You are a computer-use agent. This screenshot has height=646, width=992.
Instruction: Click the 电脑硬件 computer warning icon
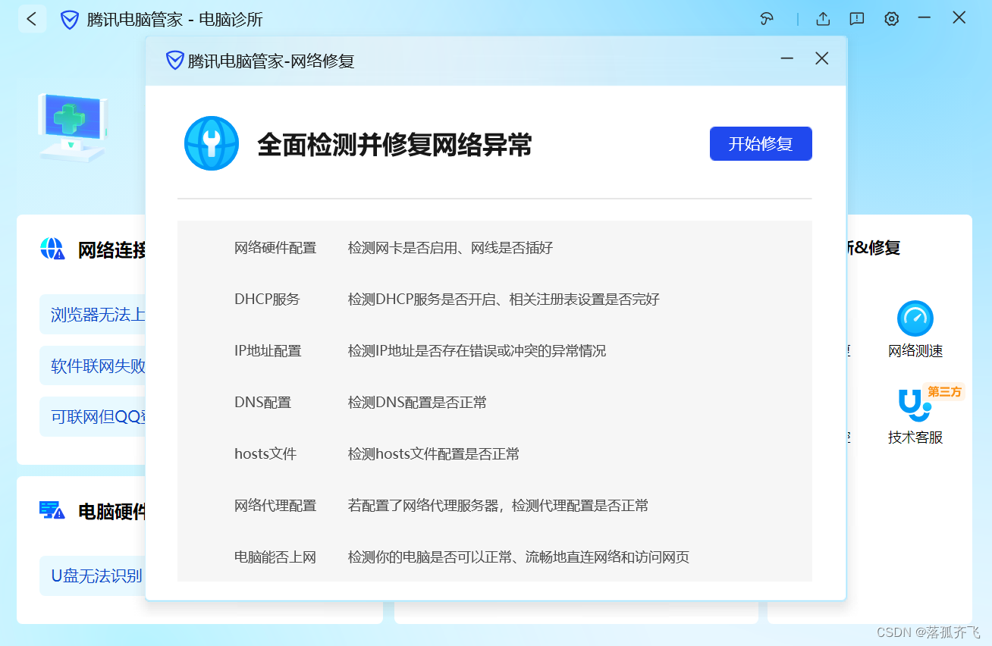tap(52, 510)
